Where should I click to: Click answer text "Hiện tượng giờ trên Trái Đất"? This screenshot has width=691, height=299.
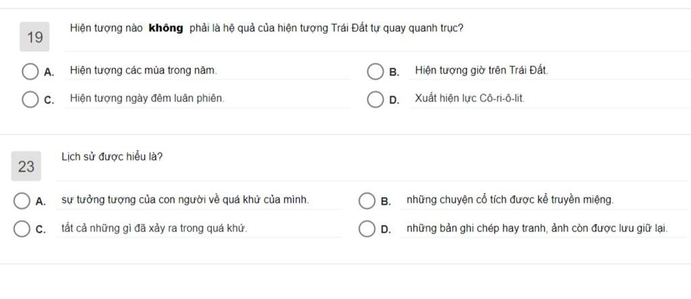pyautogui.click(x=481, y=70)
